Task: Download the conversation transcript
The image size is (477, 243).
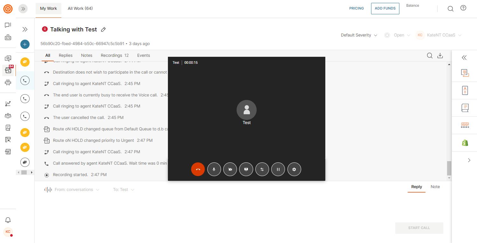Action: [440, 56]
